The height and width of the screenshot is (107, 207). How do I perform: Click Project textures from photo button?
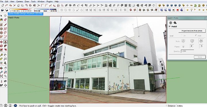[x=192, y=31]
